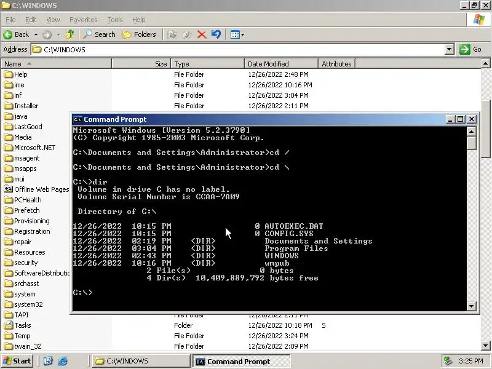
Task: Select the ime folder icon
Action: [x=9, y=85]
